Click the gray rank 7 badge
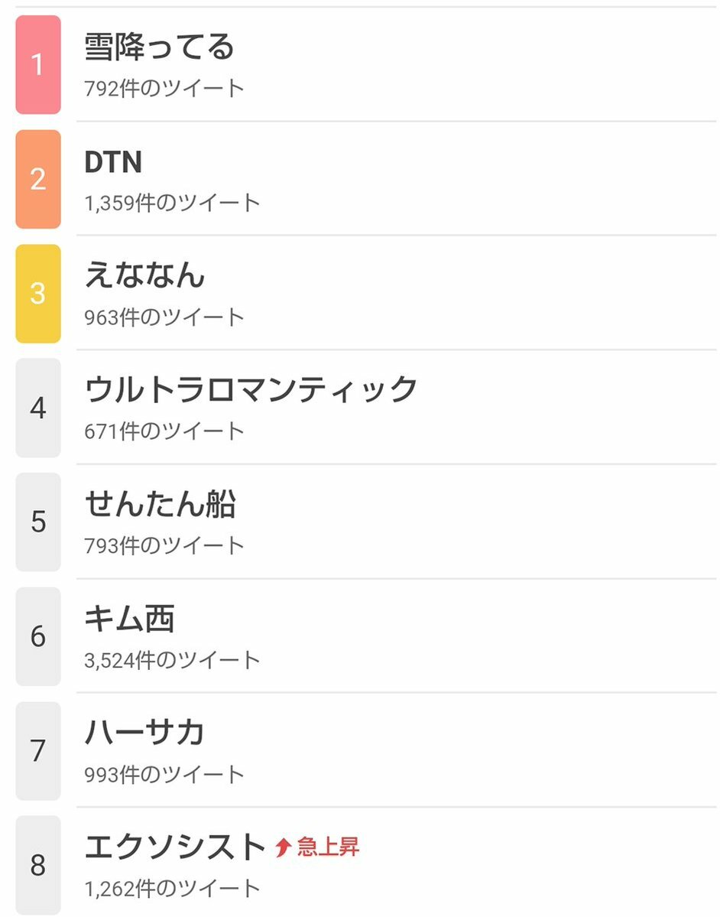The width and height of the screenshot is (720, 917). tap(38, 750)
